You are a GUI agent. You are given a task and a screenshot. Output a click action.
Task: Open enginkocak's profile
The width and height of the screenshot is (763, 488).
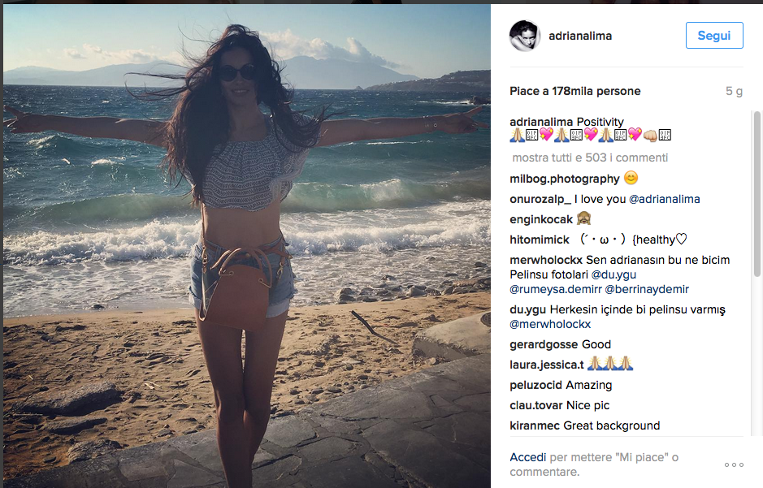click(x=541, y=220)
